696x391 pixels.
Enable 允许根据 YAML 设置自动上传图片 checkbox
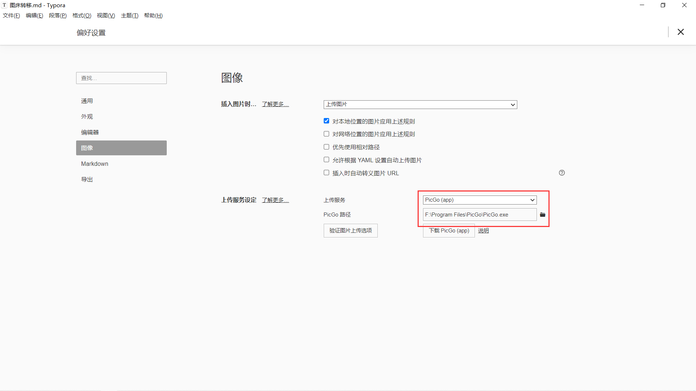[326, 160]
